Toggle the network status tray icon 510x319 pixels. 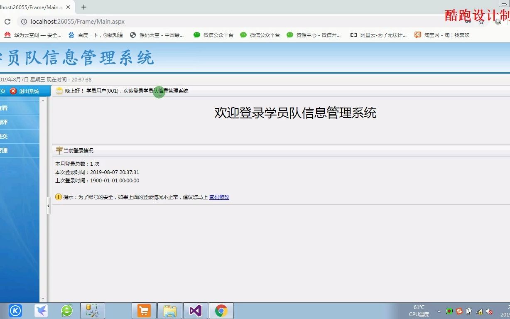479,311
